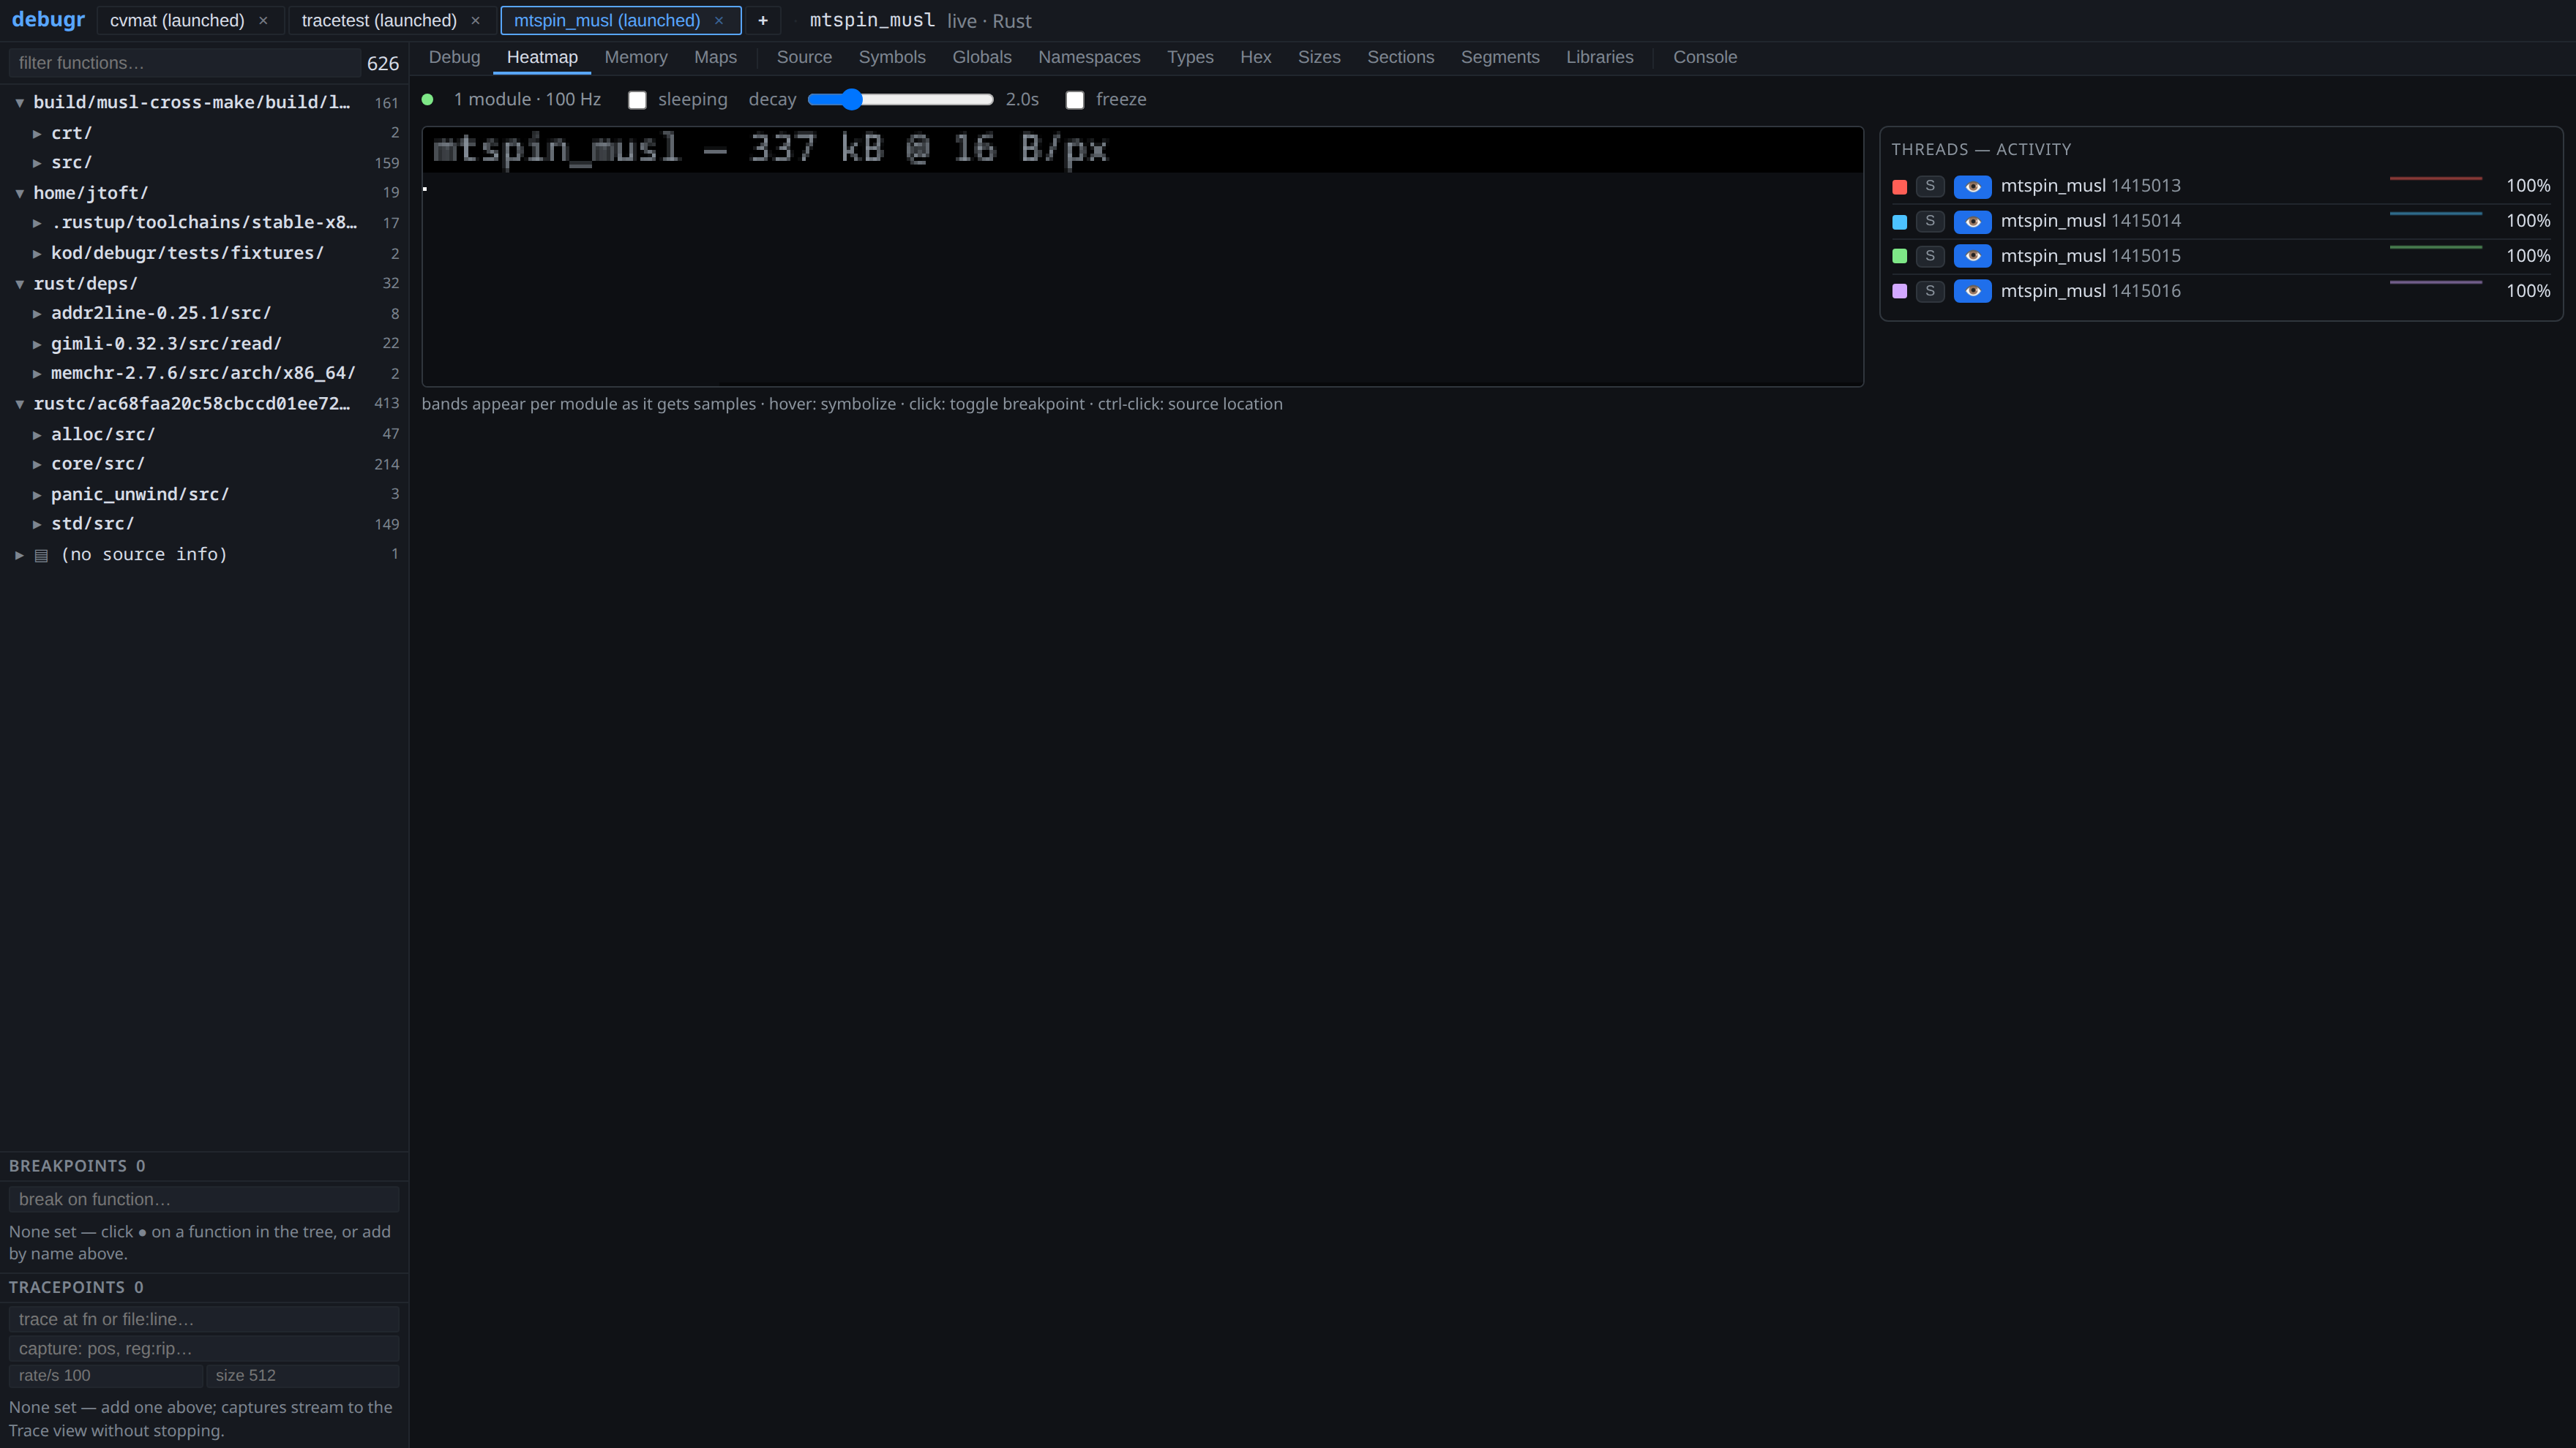Open the Hex tab
Screen dimensions: 2576x1448
[1255, 57]
